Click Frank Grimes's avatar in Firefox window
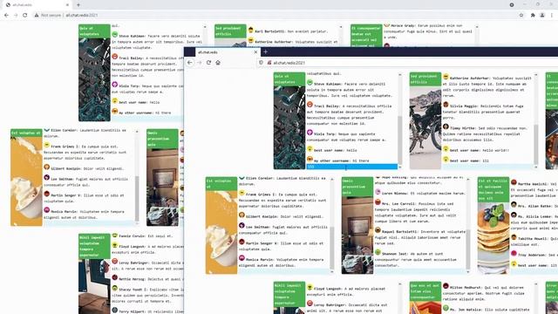Screen dimensions: 558x314 tap(242, 194)
